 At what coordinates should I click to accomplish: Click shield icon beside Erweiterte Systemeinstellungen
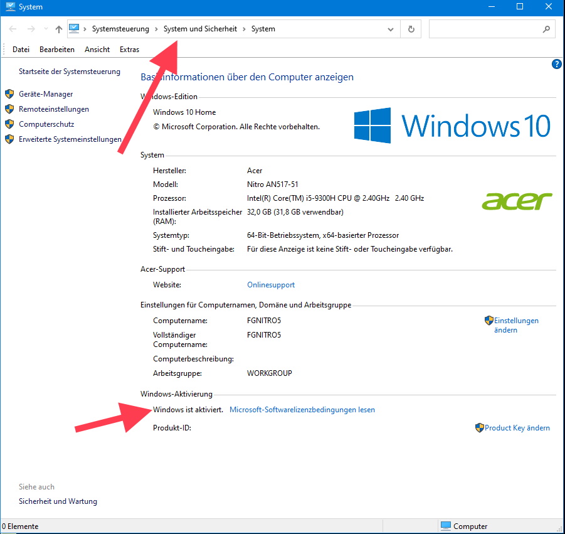pyautogui.click(x=9, y=139)
